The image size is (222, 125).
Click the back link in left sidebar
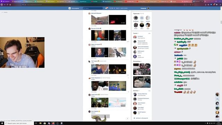[x=5, y=12]
